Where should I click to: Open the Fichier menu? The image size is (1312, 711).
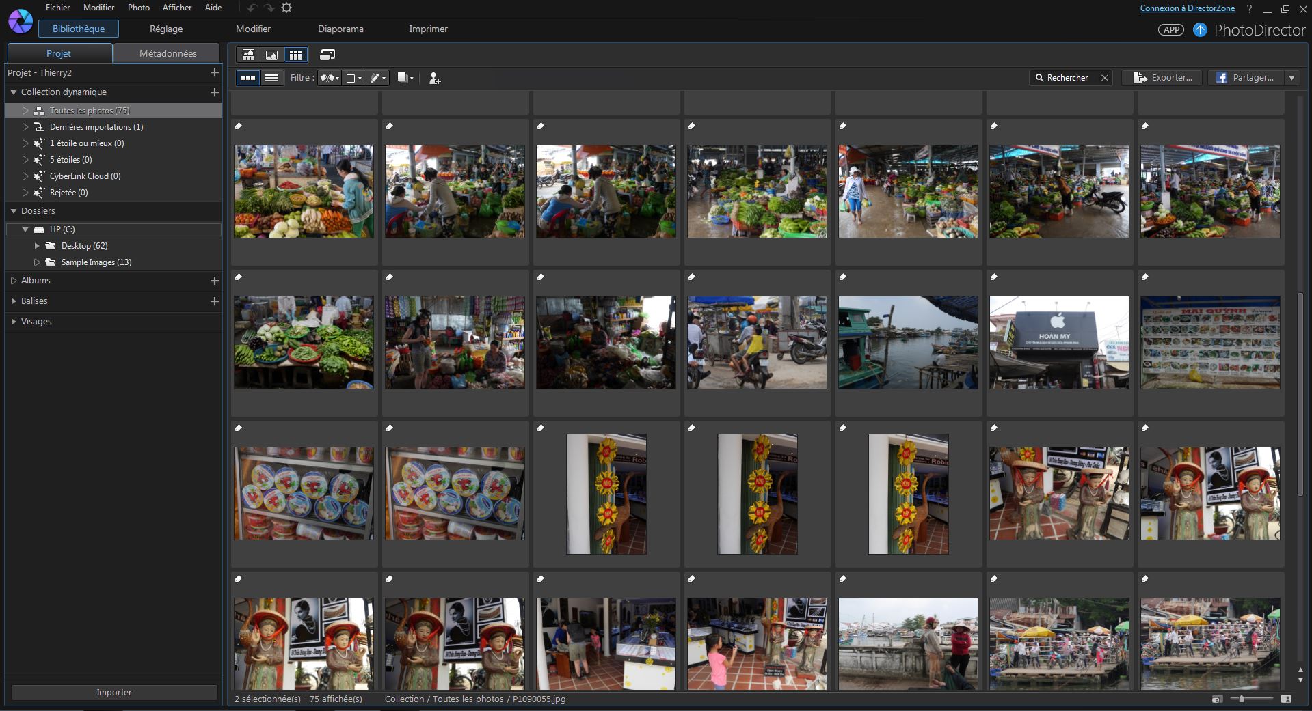[x=57, y=8]
